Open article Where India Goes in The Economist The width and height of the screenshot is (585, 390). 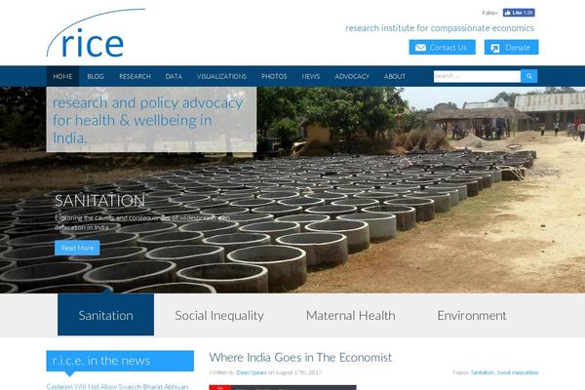(300, 358)
